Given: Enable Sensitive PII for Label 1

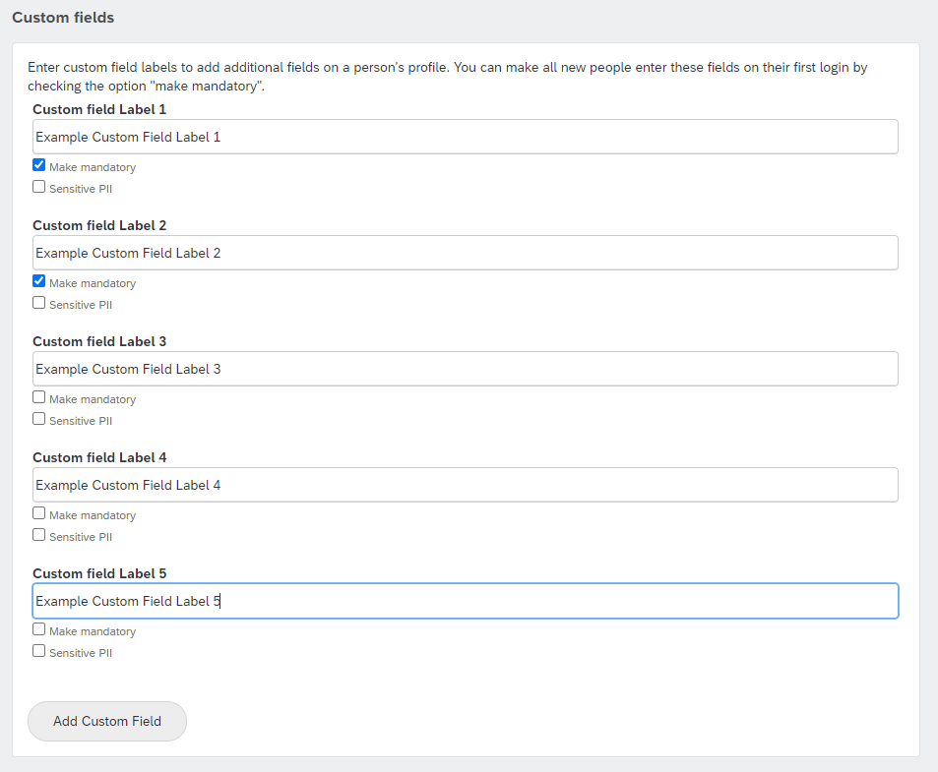Looking at the screenshot, I should (39, 187).
